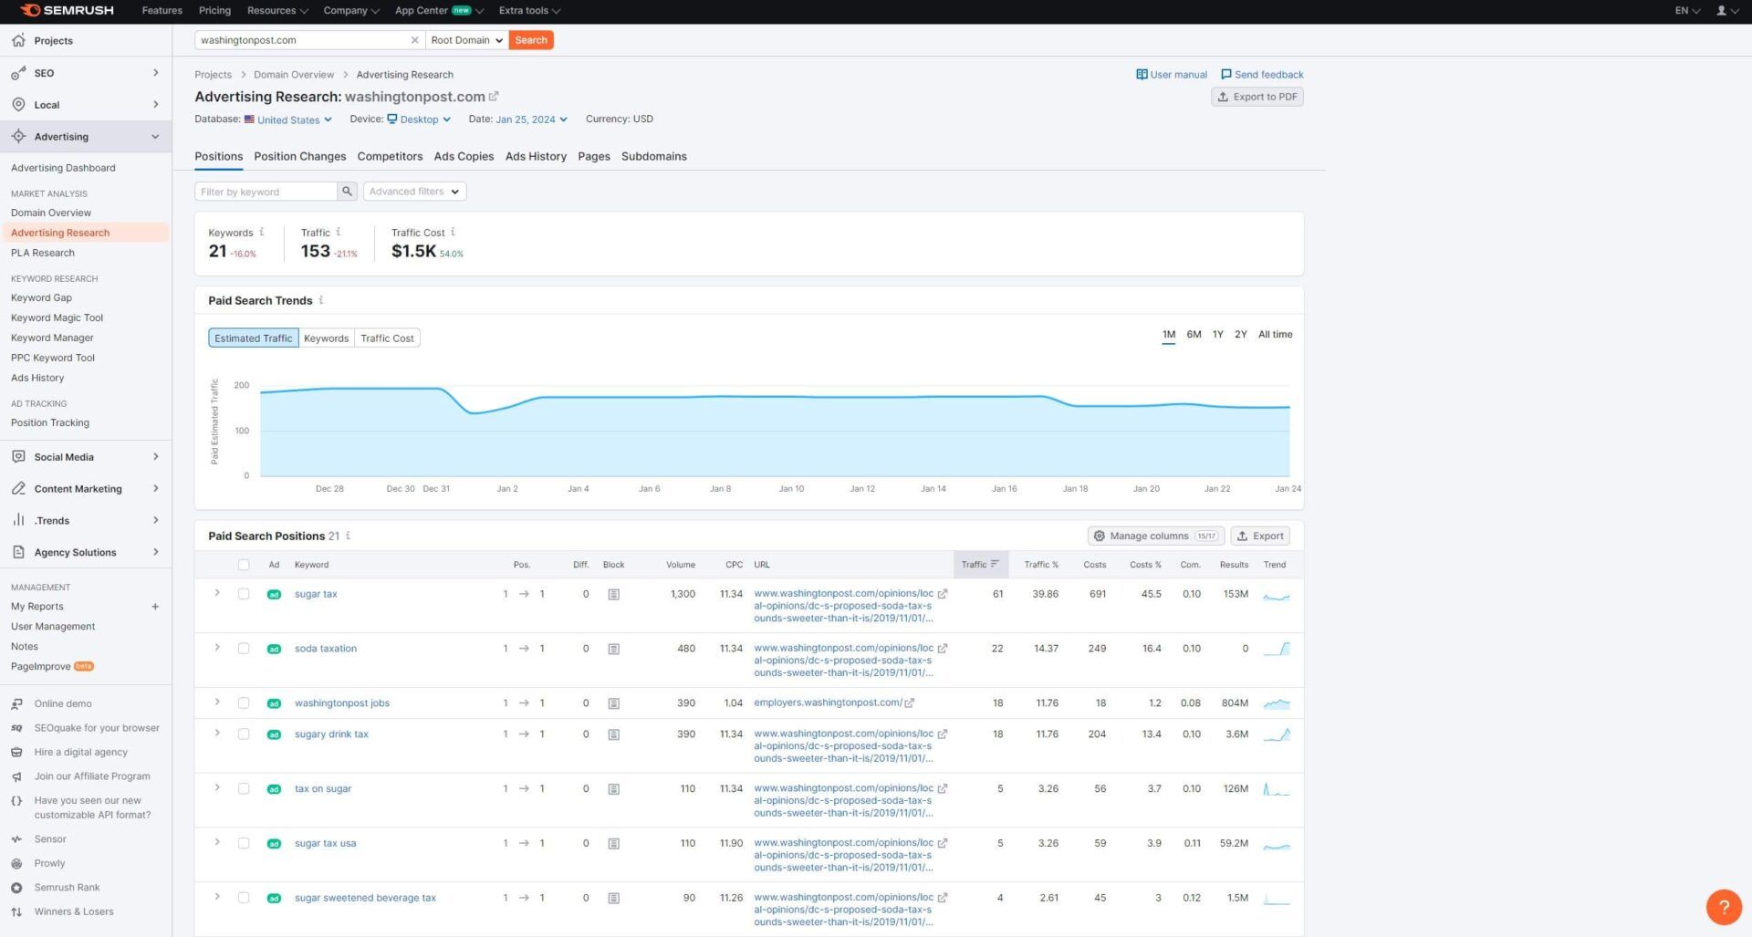The width and height of the screenshot is (1752, 937).
Task: Check the sugary drink tax row checkbox
Action: [x=244, y=734]
